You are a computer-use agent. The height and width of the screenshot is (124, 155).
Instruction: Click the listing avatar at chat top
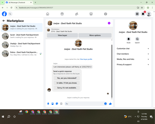click(78, 43)
